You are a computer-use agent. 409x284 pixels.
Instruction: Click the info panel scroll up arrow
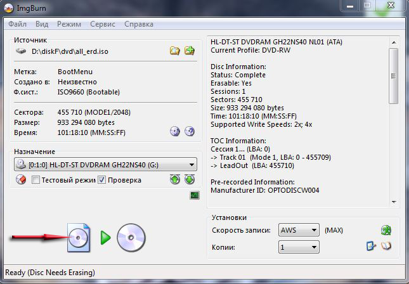[394, 42]
